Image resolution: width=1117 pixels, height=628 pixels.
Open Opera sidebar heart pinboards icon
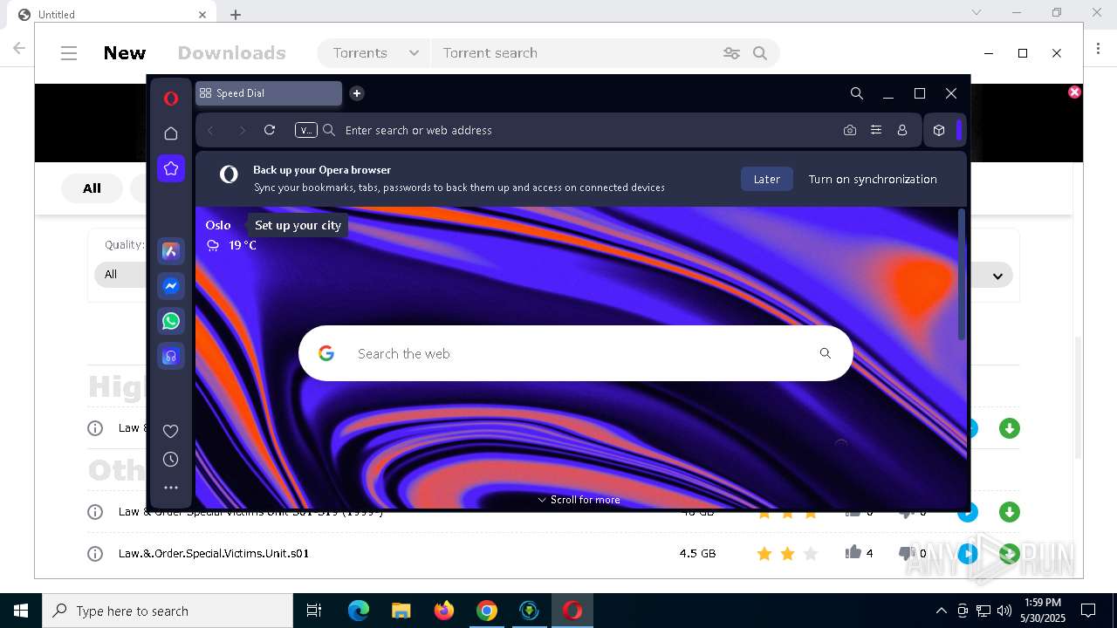[x=171, y=431]
